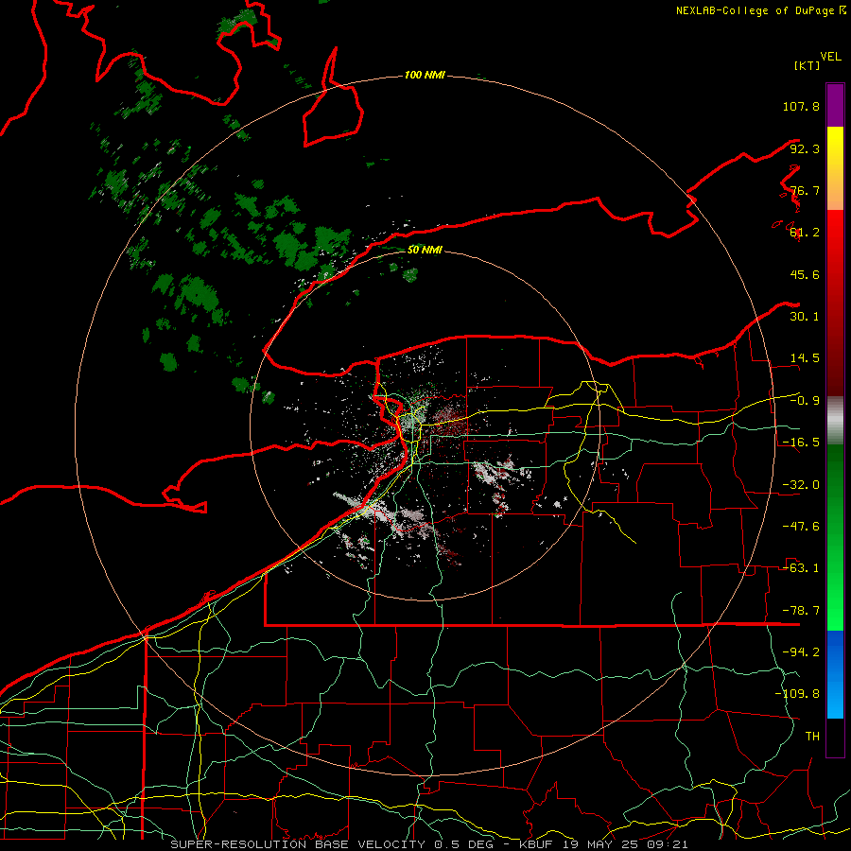The width and height of the screenshot is (851, 851).
Task: Click the 76.7 legend value
Action: [x=805, y=190]
